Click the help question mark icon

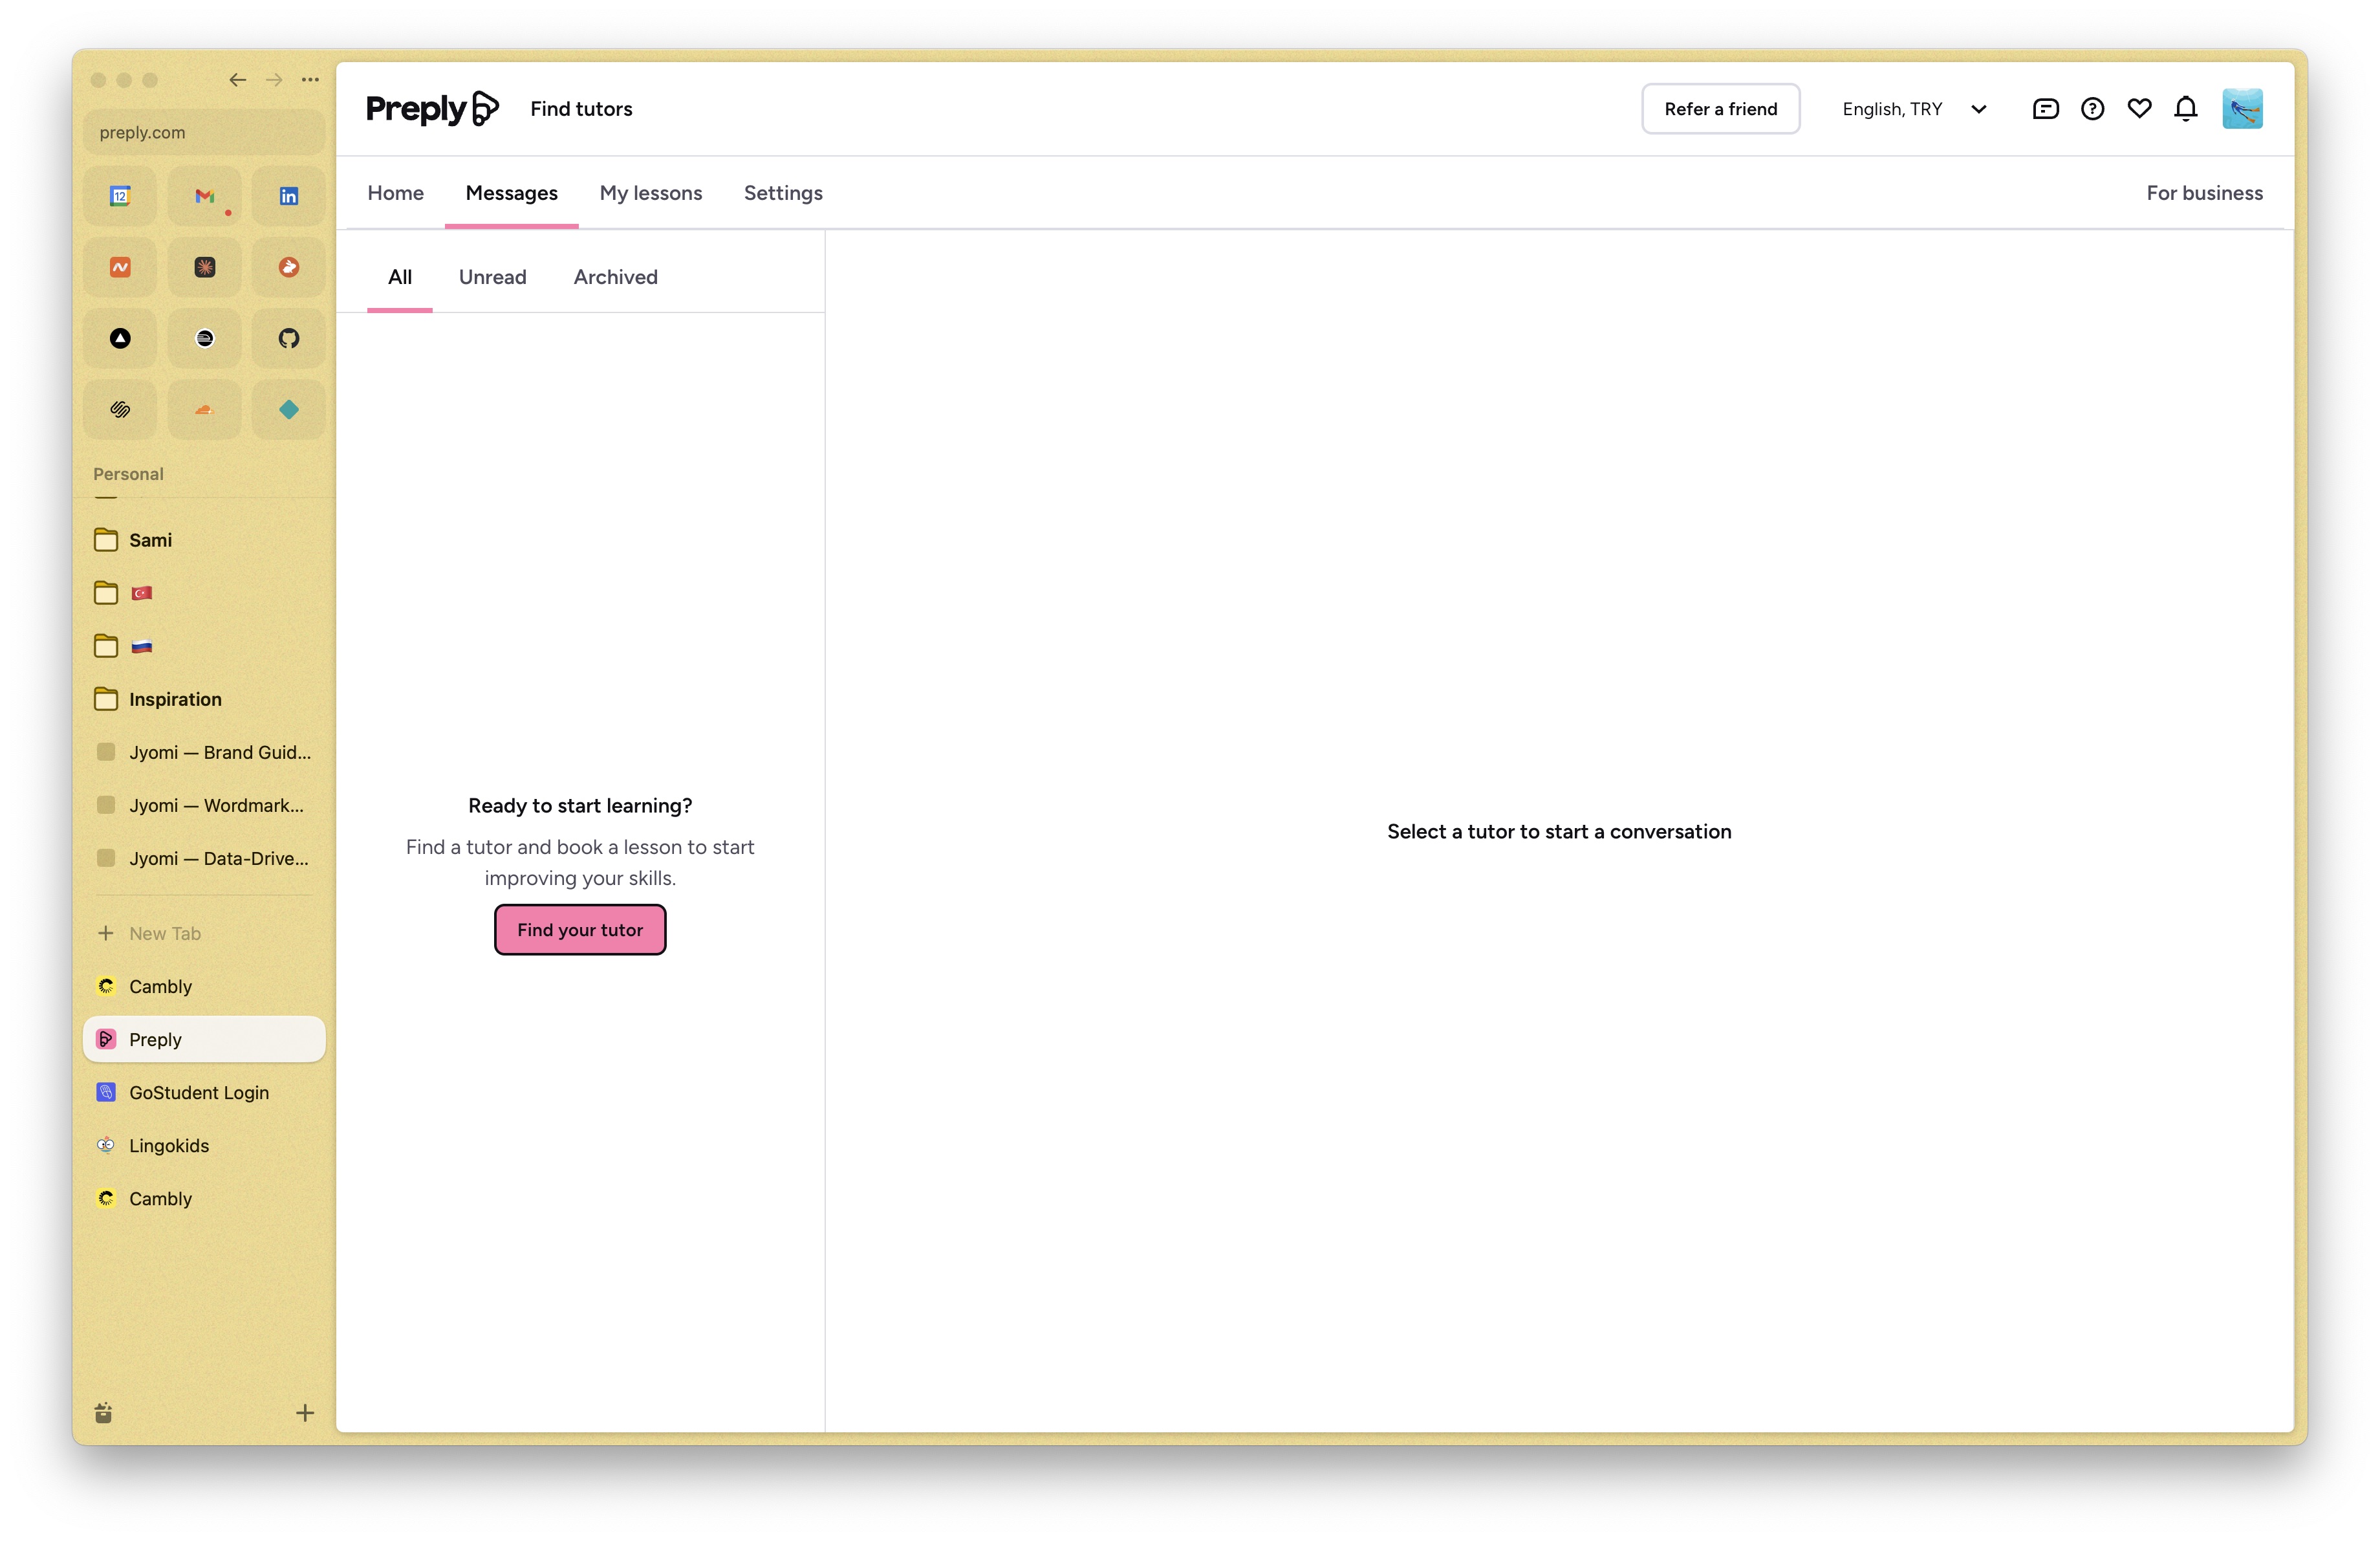pyautogui.click(x=2092, y=109)
